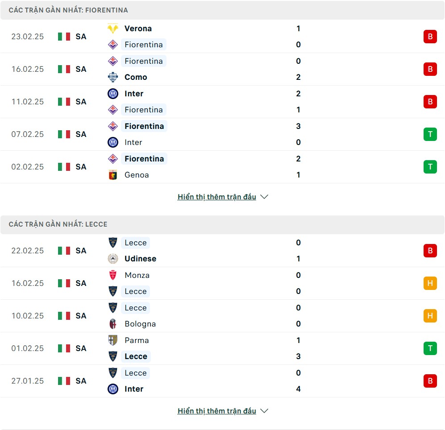Click green T badge for Fiorentina-Genoa match
Image resolution: width=445 pixels, height=430 pixels.
click(x=430, y=167)
